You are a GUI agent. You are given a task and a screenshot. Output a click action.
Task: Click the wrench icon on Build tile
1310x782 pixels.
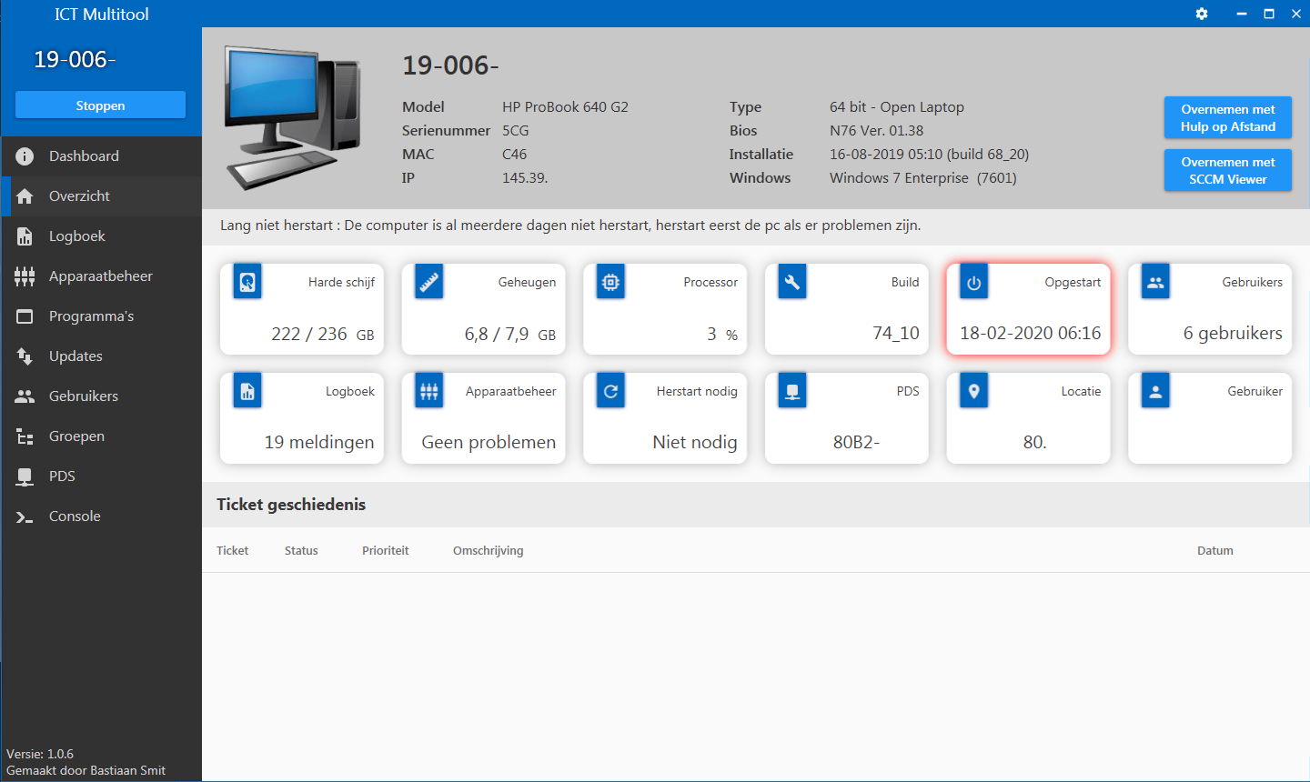tap(792, 283)
